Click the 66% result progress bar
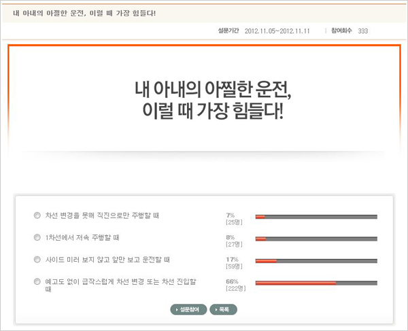The image size is (408, 331). pos(316,283)
